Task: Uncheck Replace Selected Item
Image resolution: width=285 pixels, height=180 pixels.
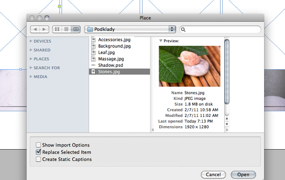Action: [x=38, y=152]
